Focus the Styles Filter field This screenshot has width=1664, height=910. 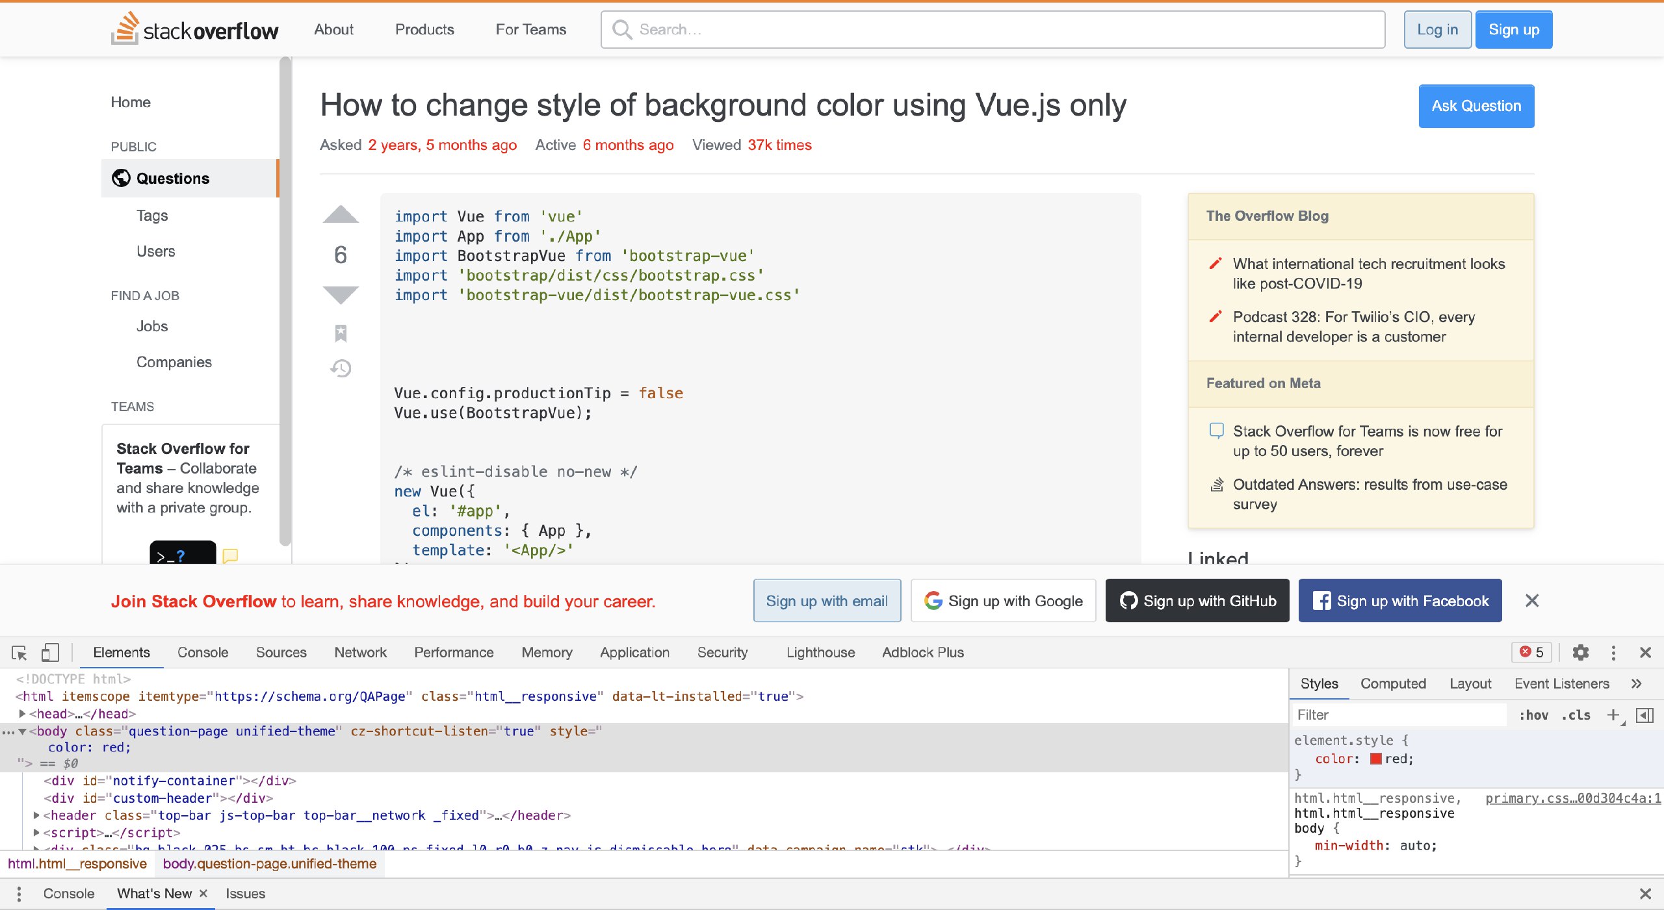1399,715
